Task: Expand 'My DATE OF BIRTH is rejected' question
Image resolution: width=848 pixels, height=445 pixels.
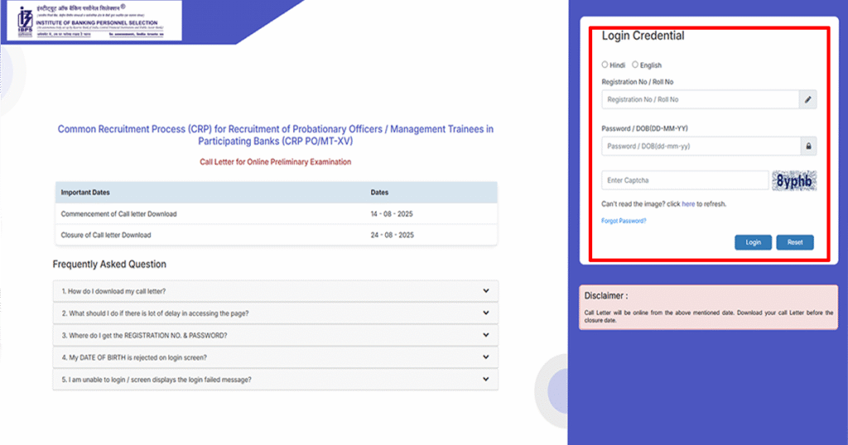Action: pyautogui.click(x=275, y=357)
